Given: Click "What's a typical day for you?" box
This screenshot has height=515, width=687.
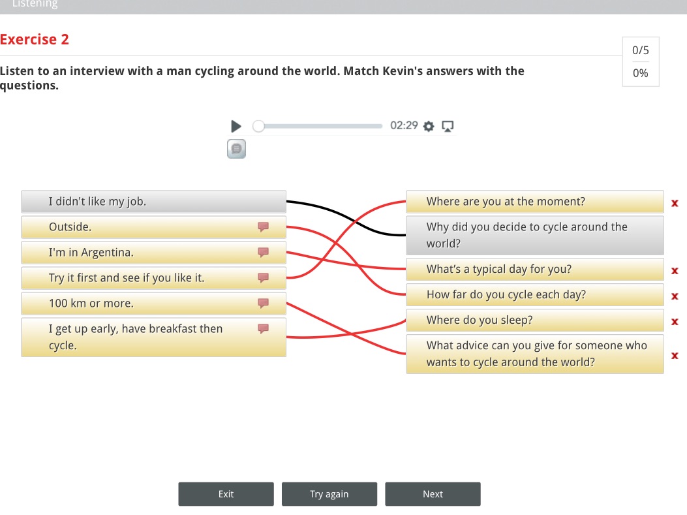Looking at the screenshot, I should (x=534, y=270).
